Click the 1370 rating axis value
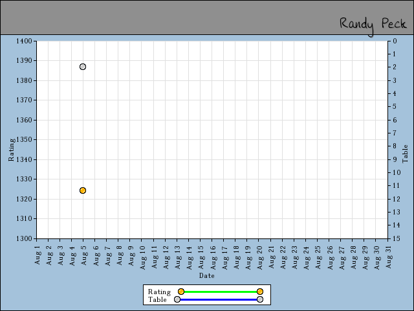 pyautogui.click(x=24, y=100)
